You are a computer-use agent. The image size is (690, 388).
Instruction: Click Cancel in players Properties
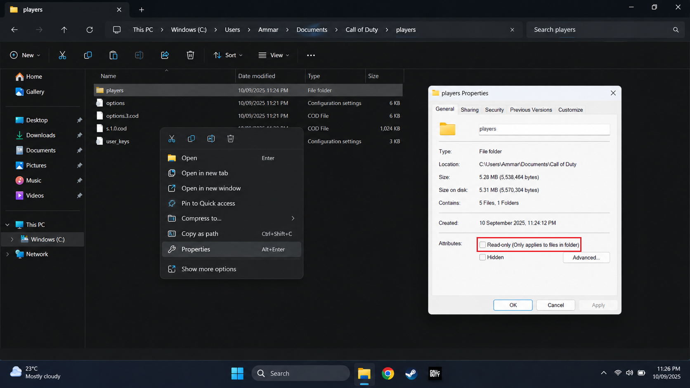[555, 305]
